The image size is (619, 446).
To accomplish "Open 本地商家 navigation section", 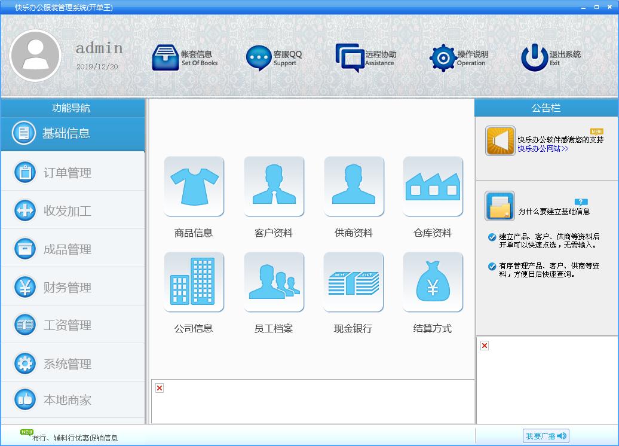I will pyautogui.click(x=73, y=400).
